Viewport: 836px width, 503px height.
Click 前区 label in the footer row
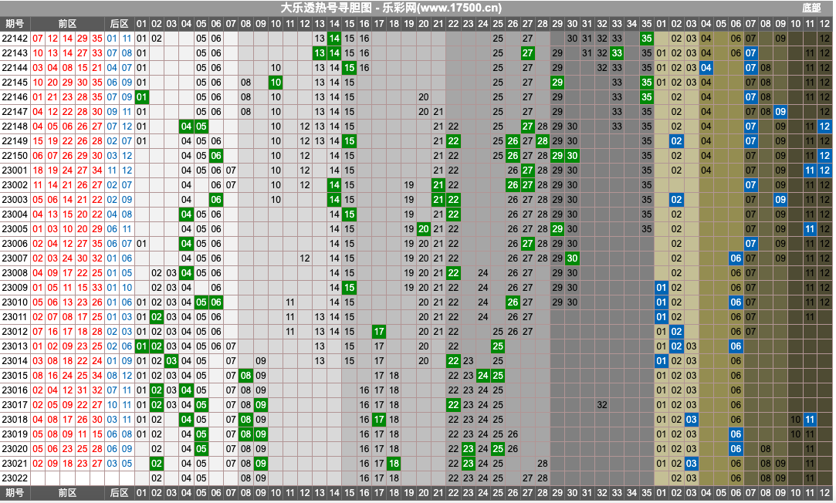click(67, 493)
